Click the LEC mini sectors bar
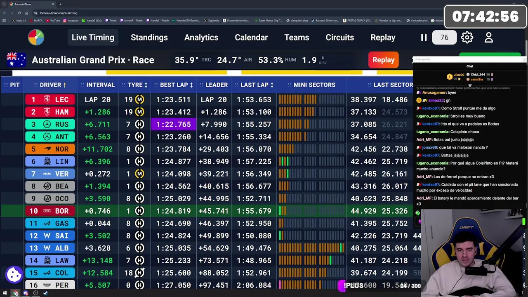This screenshot has height=297, width=528. tap(311, 99)
